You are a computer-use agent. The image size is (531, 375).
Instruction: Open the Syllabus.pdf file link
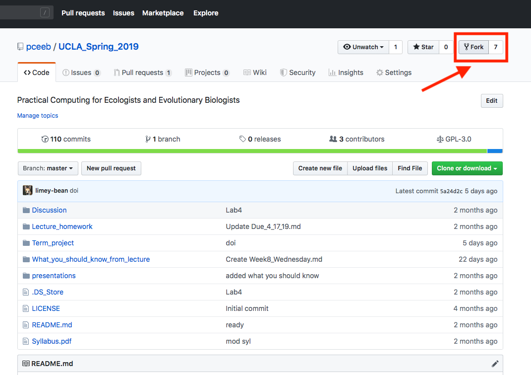[x=52, y=341]
